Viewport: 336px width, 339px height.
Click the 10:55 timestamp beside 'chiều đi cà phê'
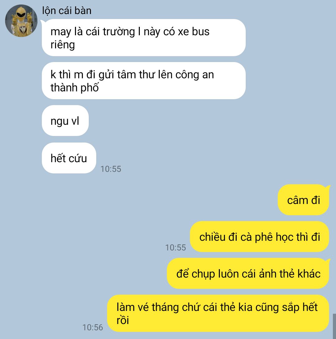coord(176,248)
